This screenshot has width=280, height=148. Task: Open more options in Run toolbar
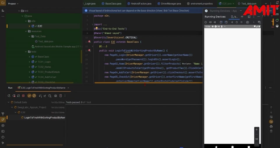[65, 96]
